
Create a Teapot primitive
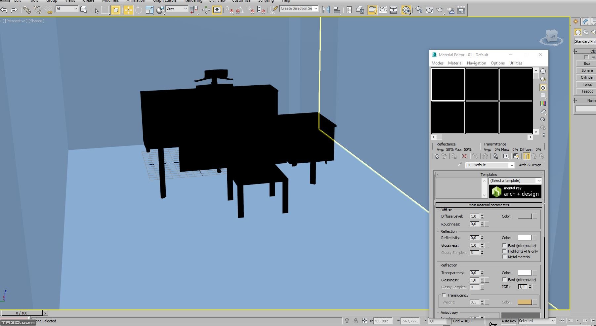point(587,91)
